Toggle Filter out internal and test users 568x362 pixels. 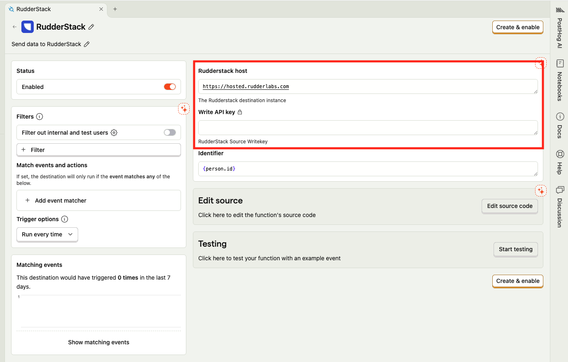tap(169, 132)
